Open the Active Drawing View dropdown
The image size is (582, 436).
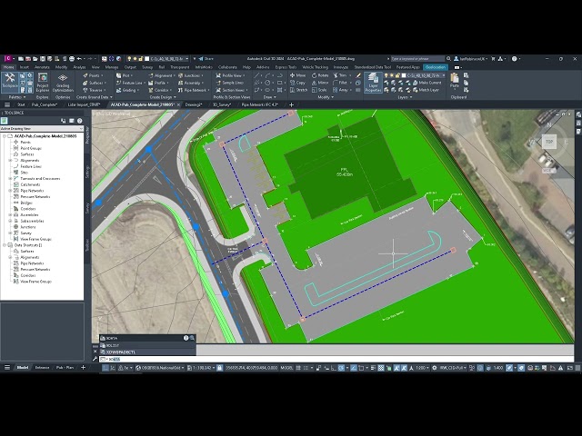42,129
